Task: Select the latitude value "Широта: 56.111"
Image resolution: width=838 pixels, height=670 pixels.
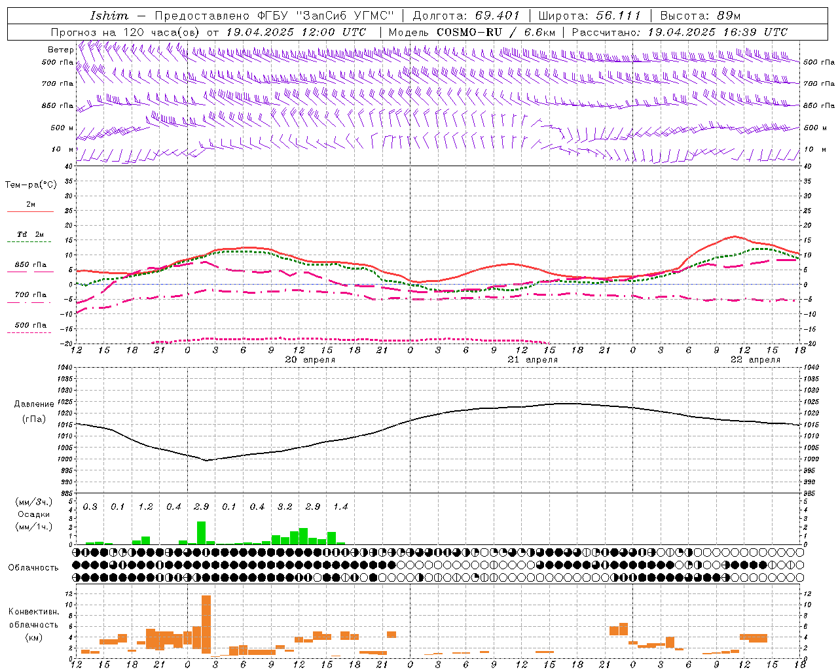Action: [589, 16]
